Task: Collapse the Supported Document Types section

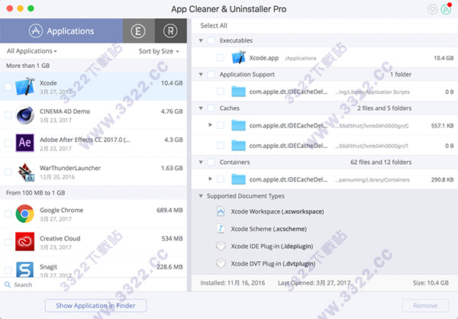Action: click(201, 196)
